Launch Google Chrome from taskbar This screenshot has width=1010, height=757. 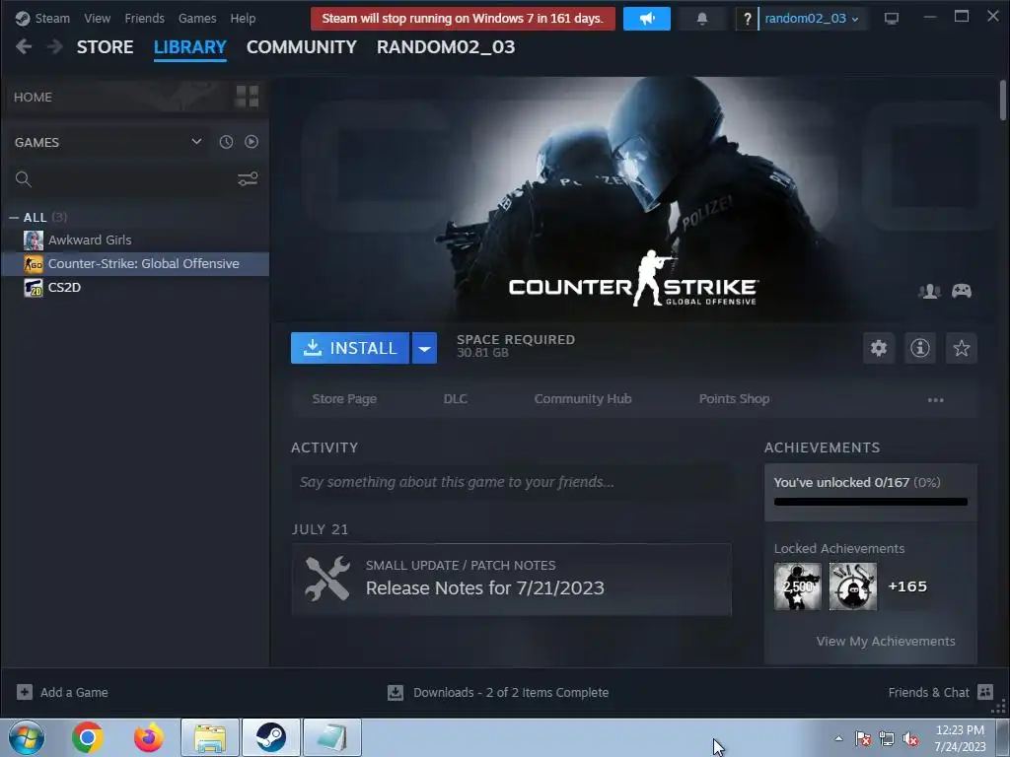pyautogui.click(x=88, y=737)
